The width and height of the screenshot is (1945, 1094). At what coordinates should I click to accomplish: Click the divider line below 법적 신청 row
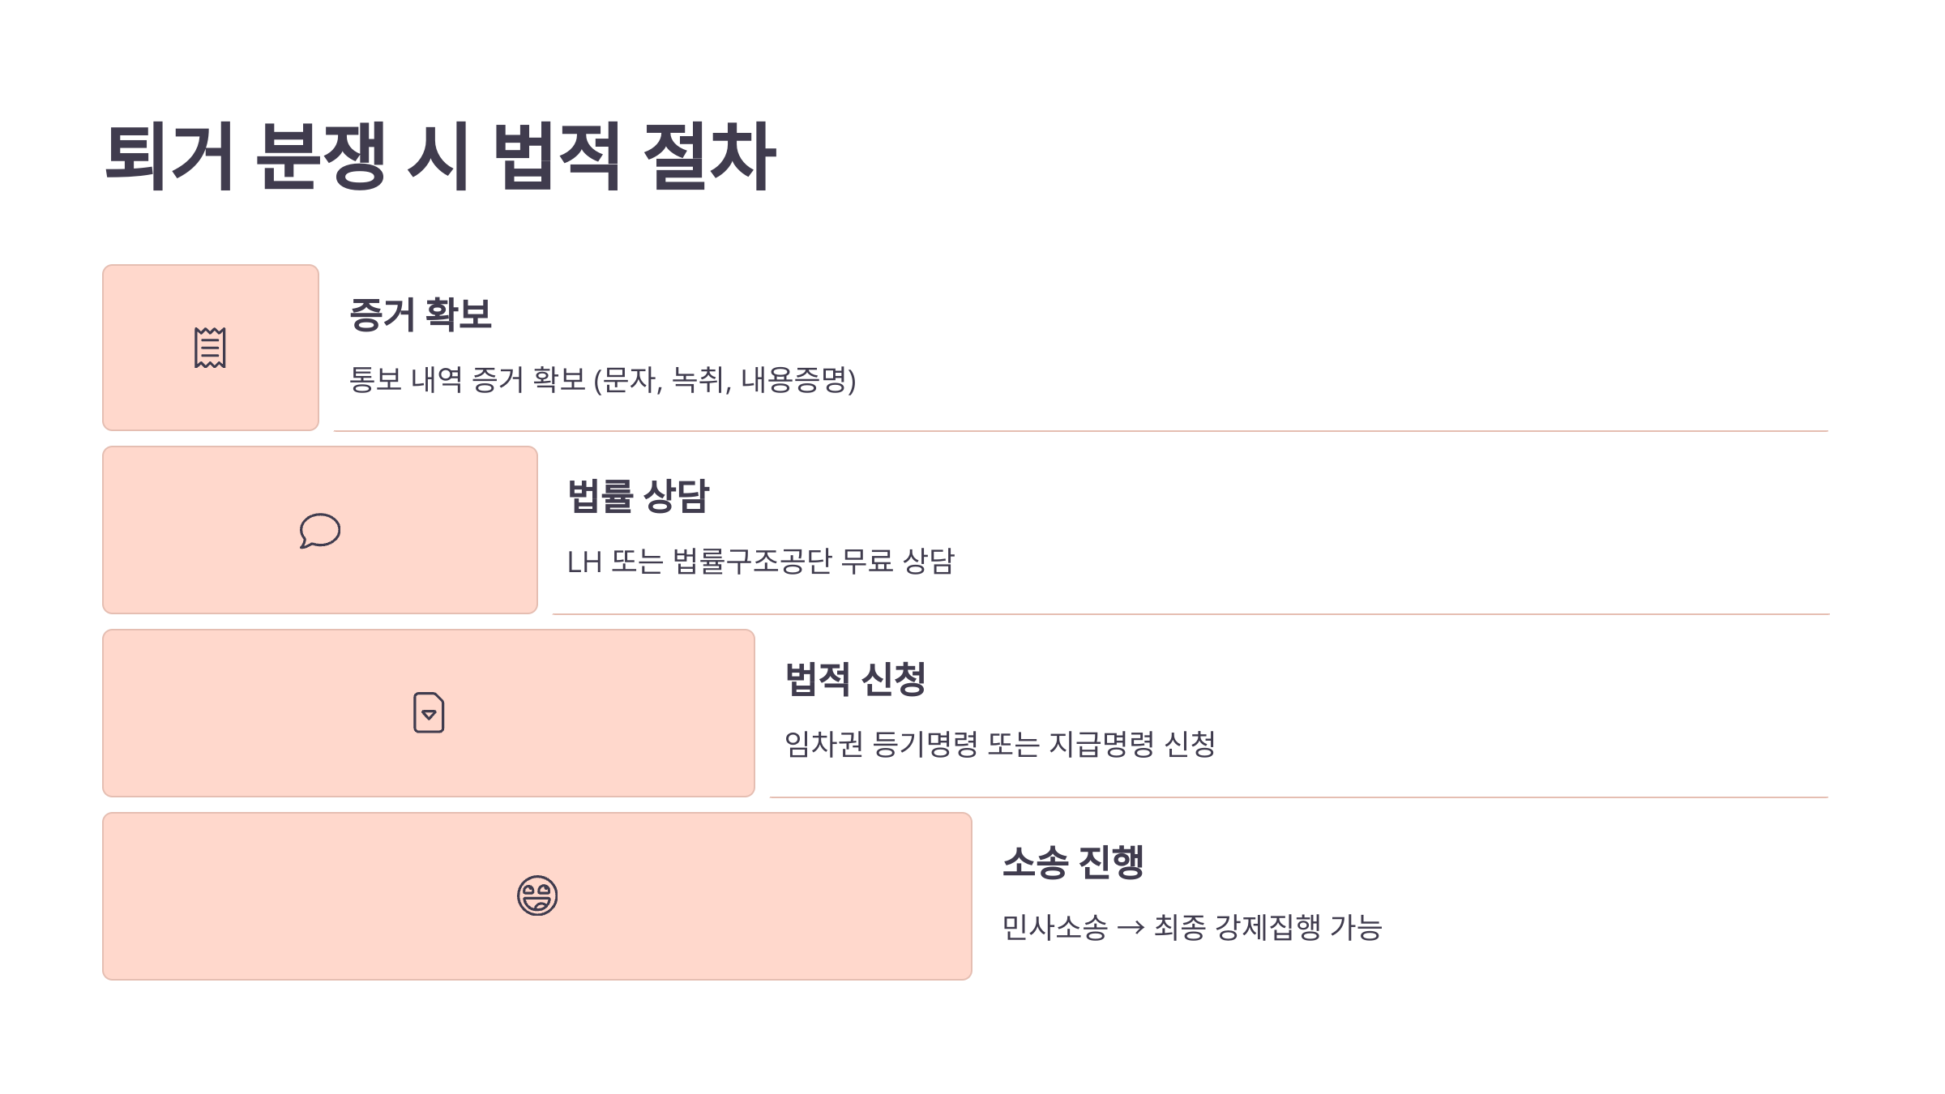click(1299, 797)
